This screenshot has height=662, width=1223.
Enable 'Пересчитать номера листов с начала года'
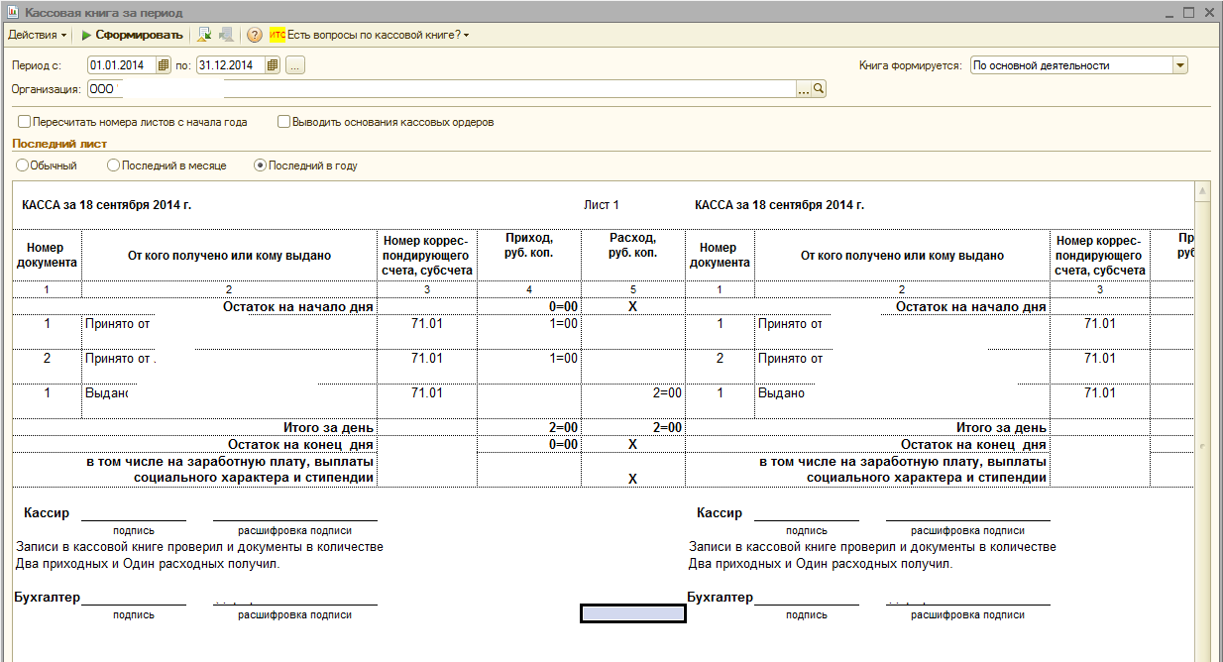tap(24, 122)
